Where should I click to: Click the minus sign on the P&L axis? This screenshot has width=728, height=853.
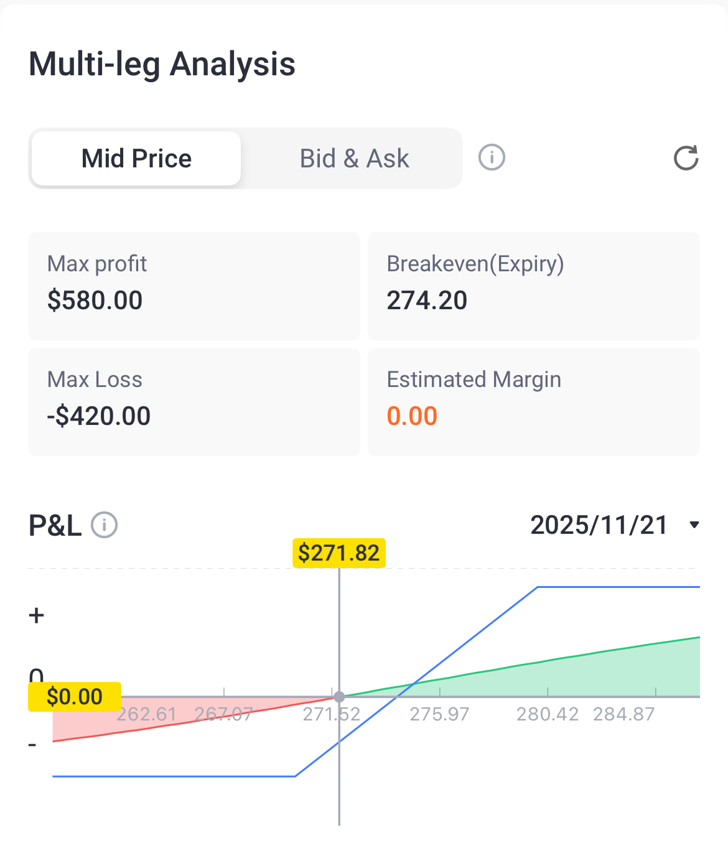[32, 743]
